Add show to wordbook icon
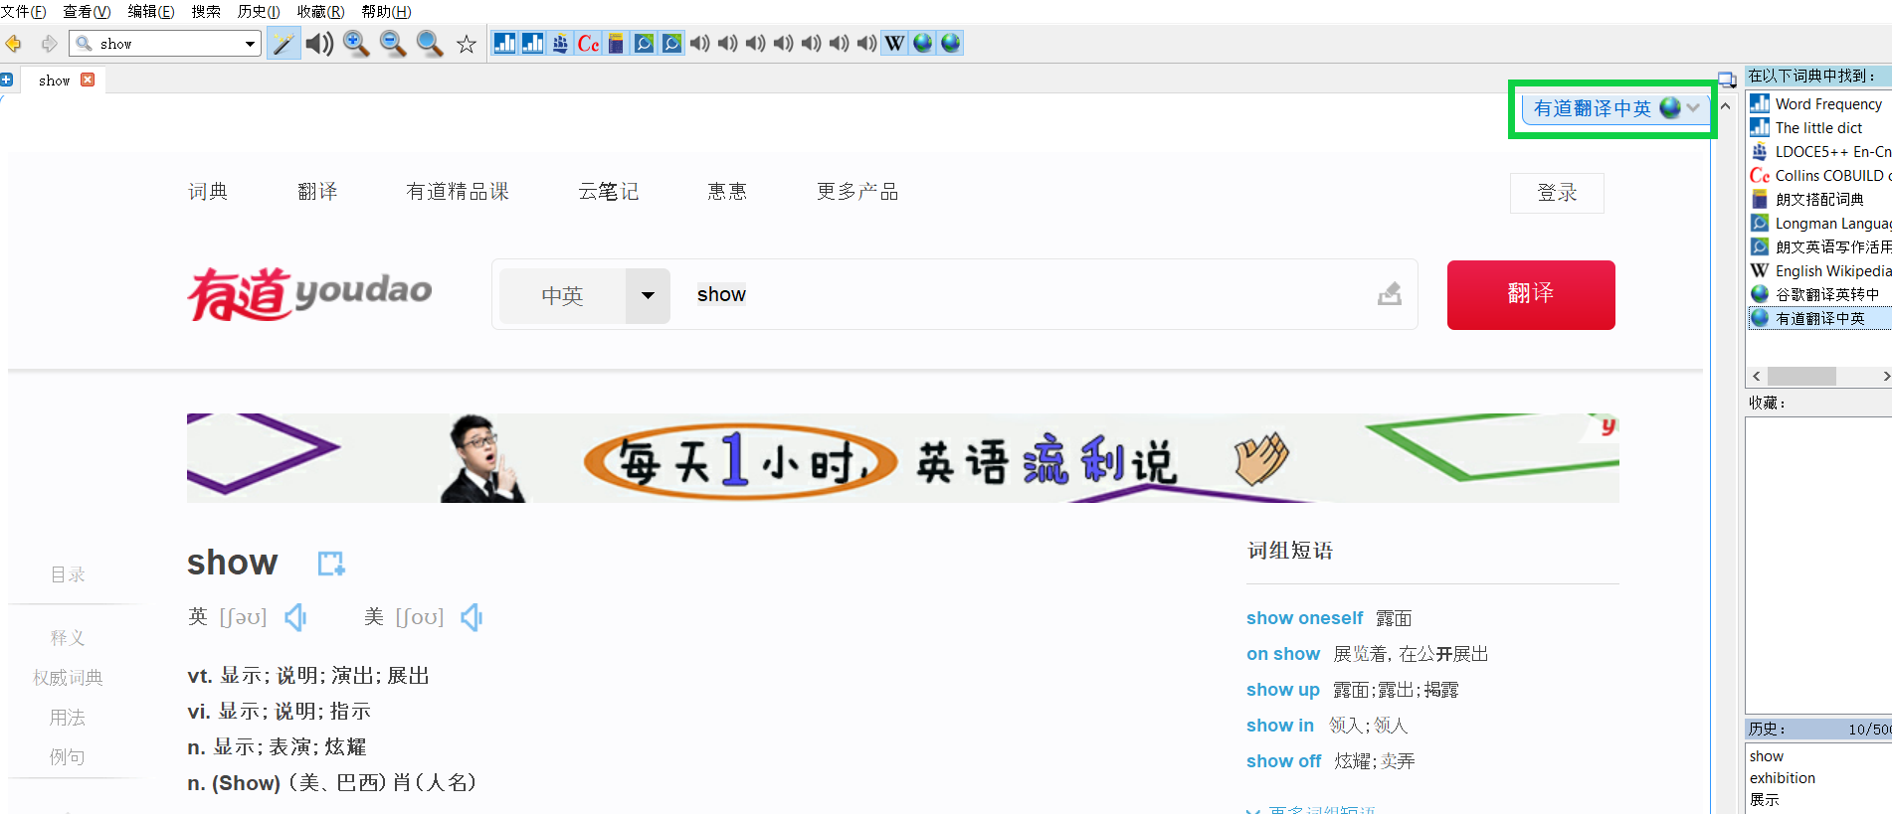Screen dimensions: 1892x814 pyautogui.click(x=331, y=564)
